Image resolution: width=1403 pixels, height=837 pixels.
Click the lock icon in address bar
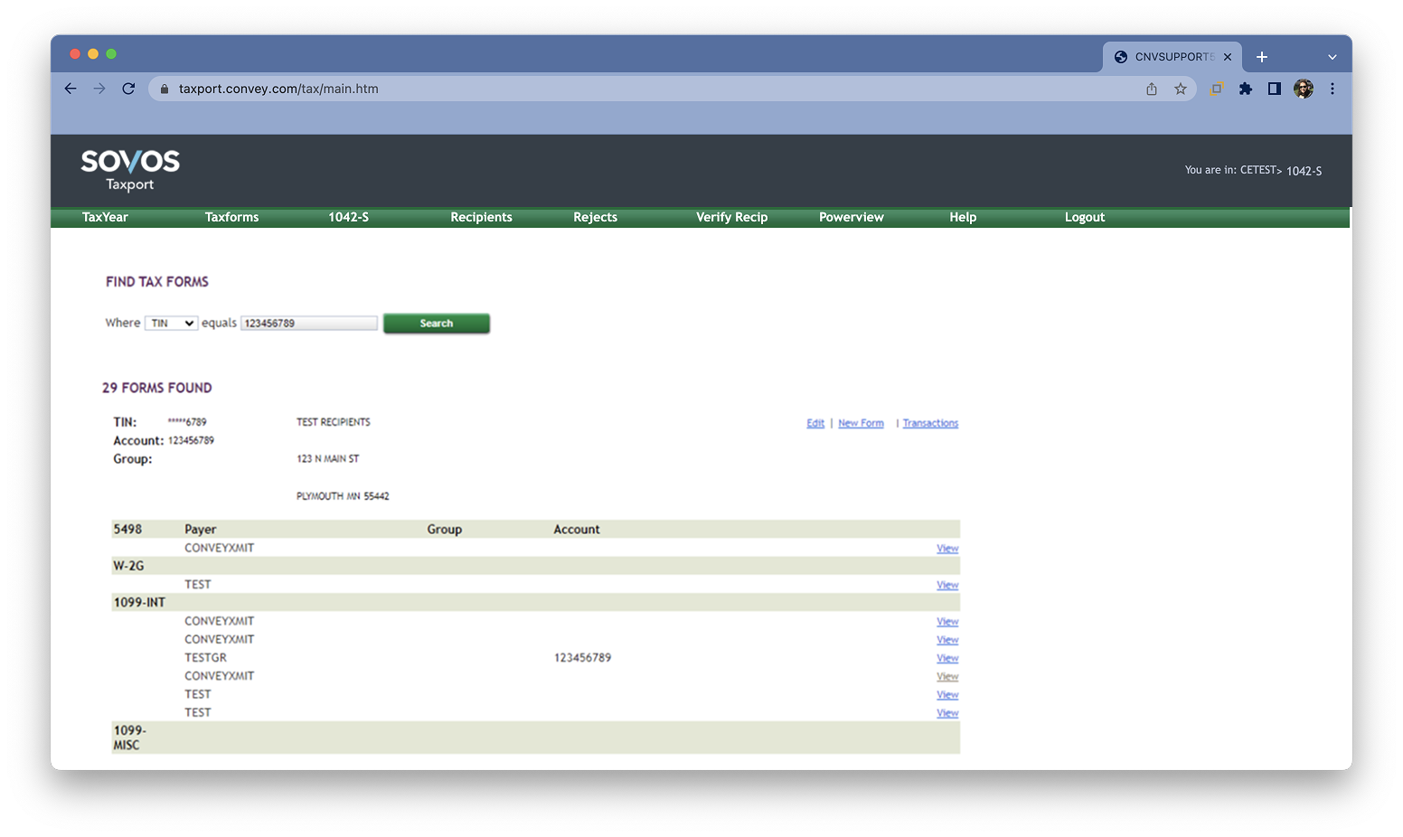165,89
